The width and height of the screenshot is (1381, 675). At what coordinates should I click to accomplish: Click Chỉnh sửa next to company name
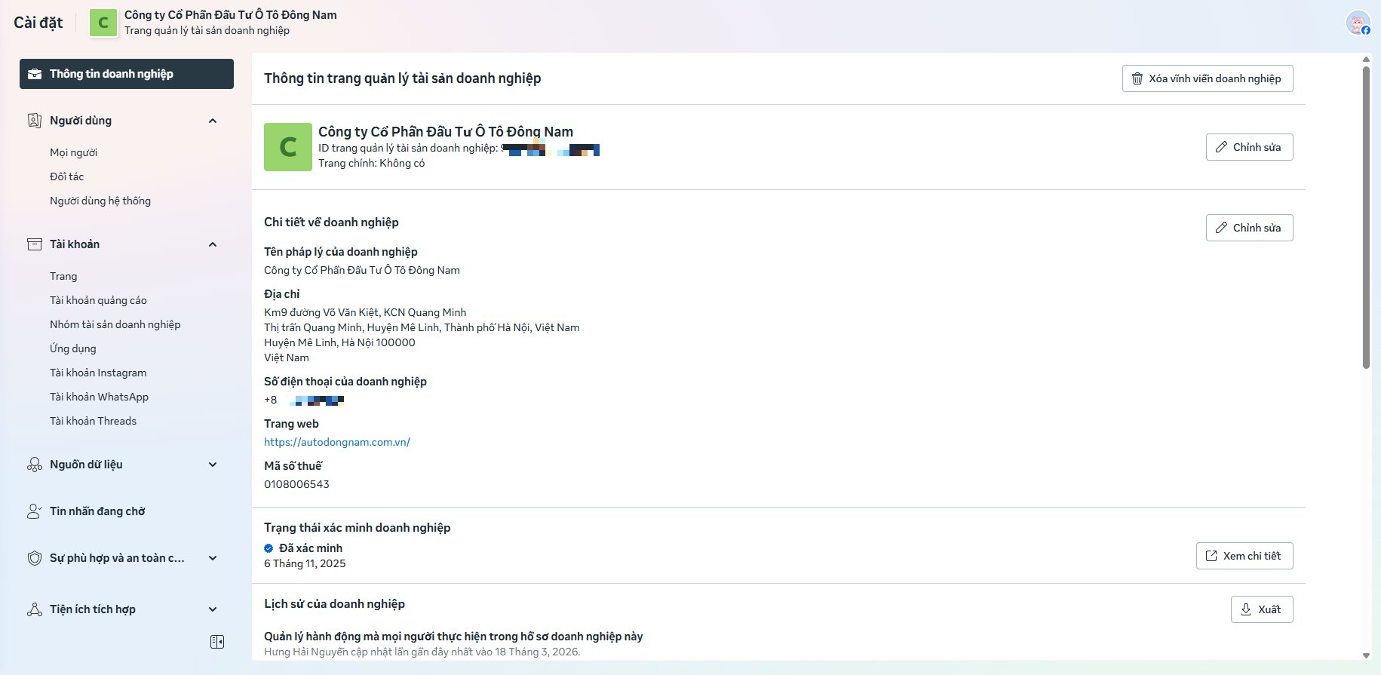pyautogui.click(x=1249, y=147)
